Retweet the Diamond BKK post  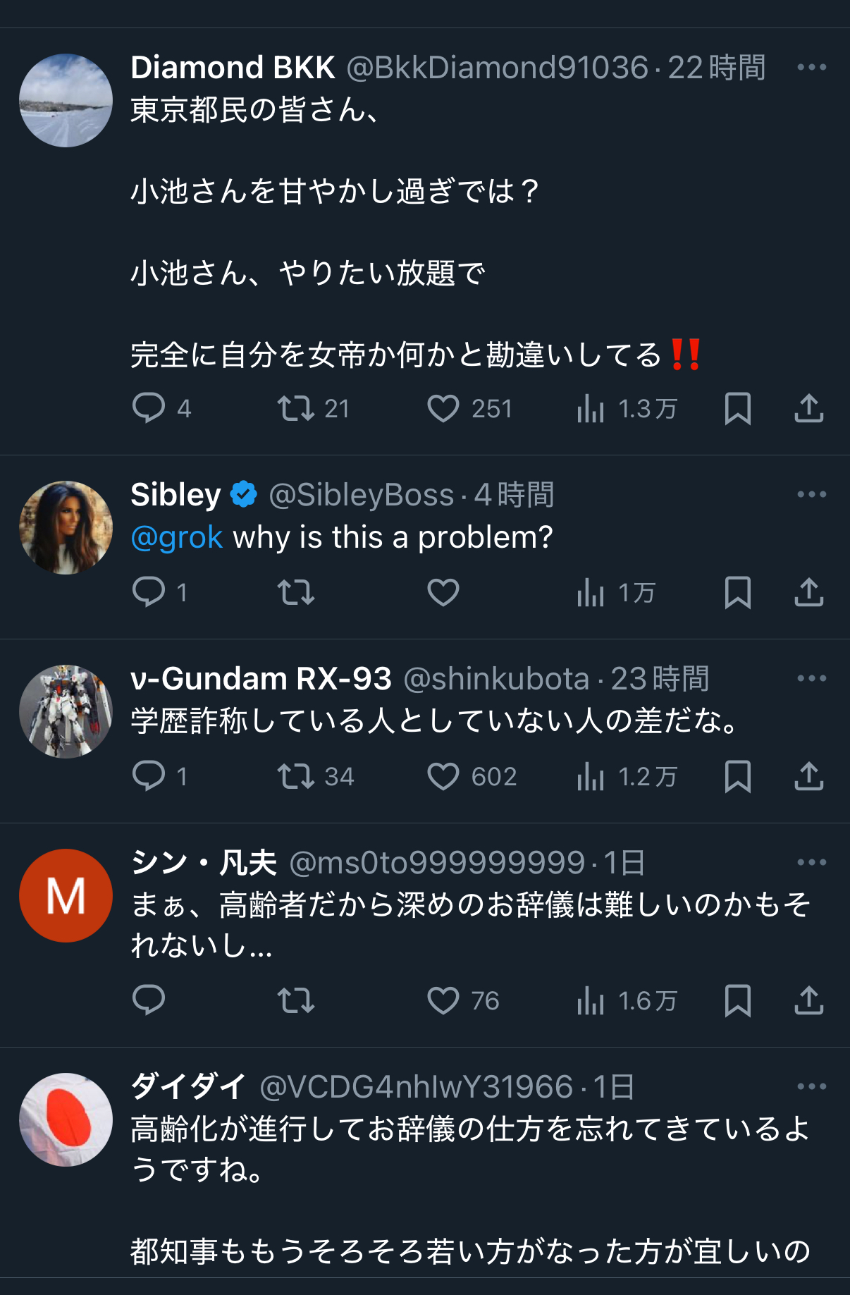296,408
